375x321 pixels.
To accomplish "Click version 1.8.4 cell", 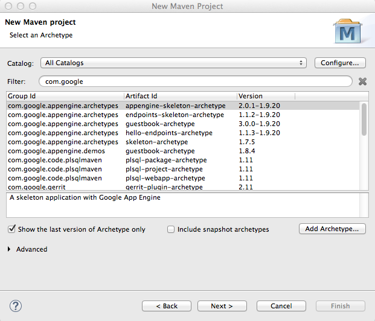I will tap(247, 151).
